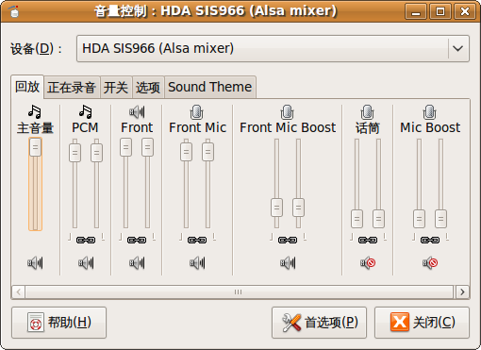Toggle PCM channel lock chain icon
Image resolution: width=481 pixels, height=350 pixels.
click(86, 241)
